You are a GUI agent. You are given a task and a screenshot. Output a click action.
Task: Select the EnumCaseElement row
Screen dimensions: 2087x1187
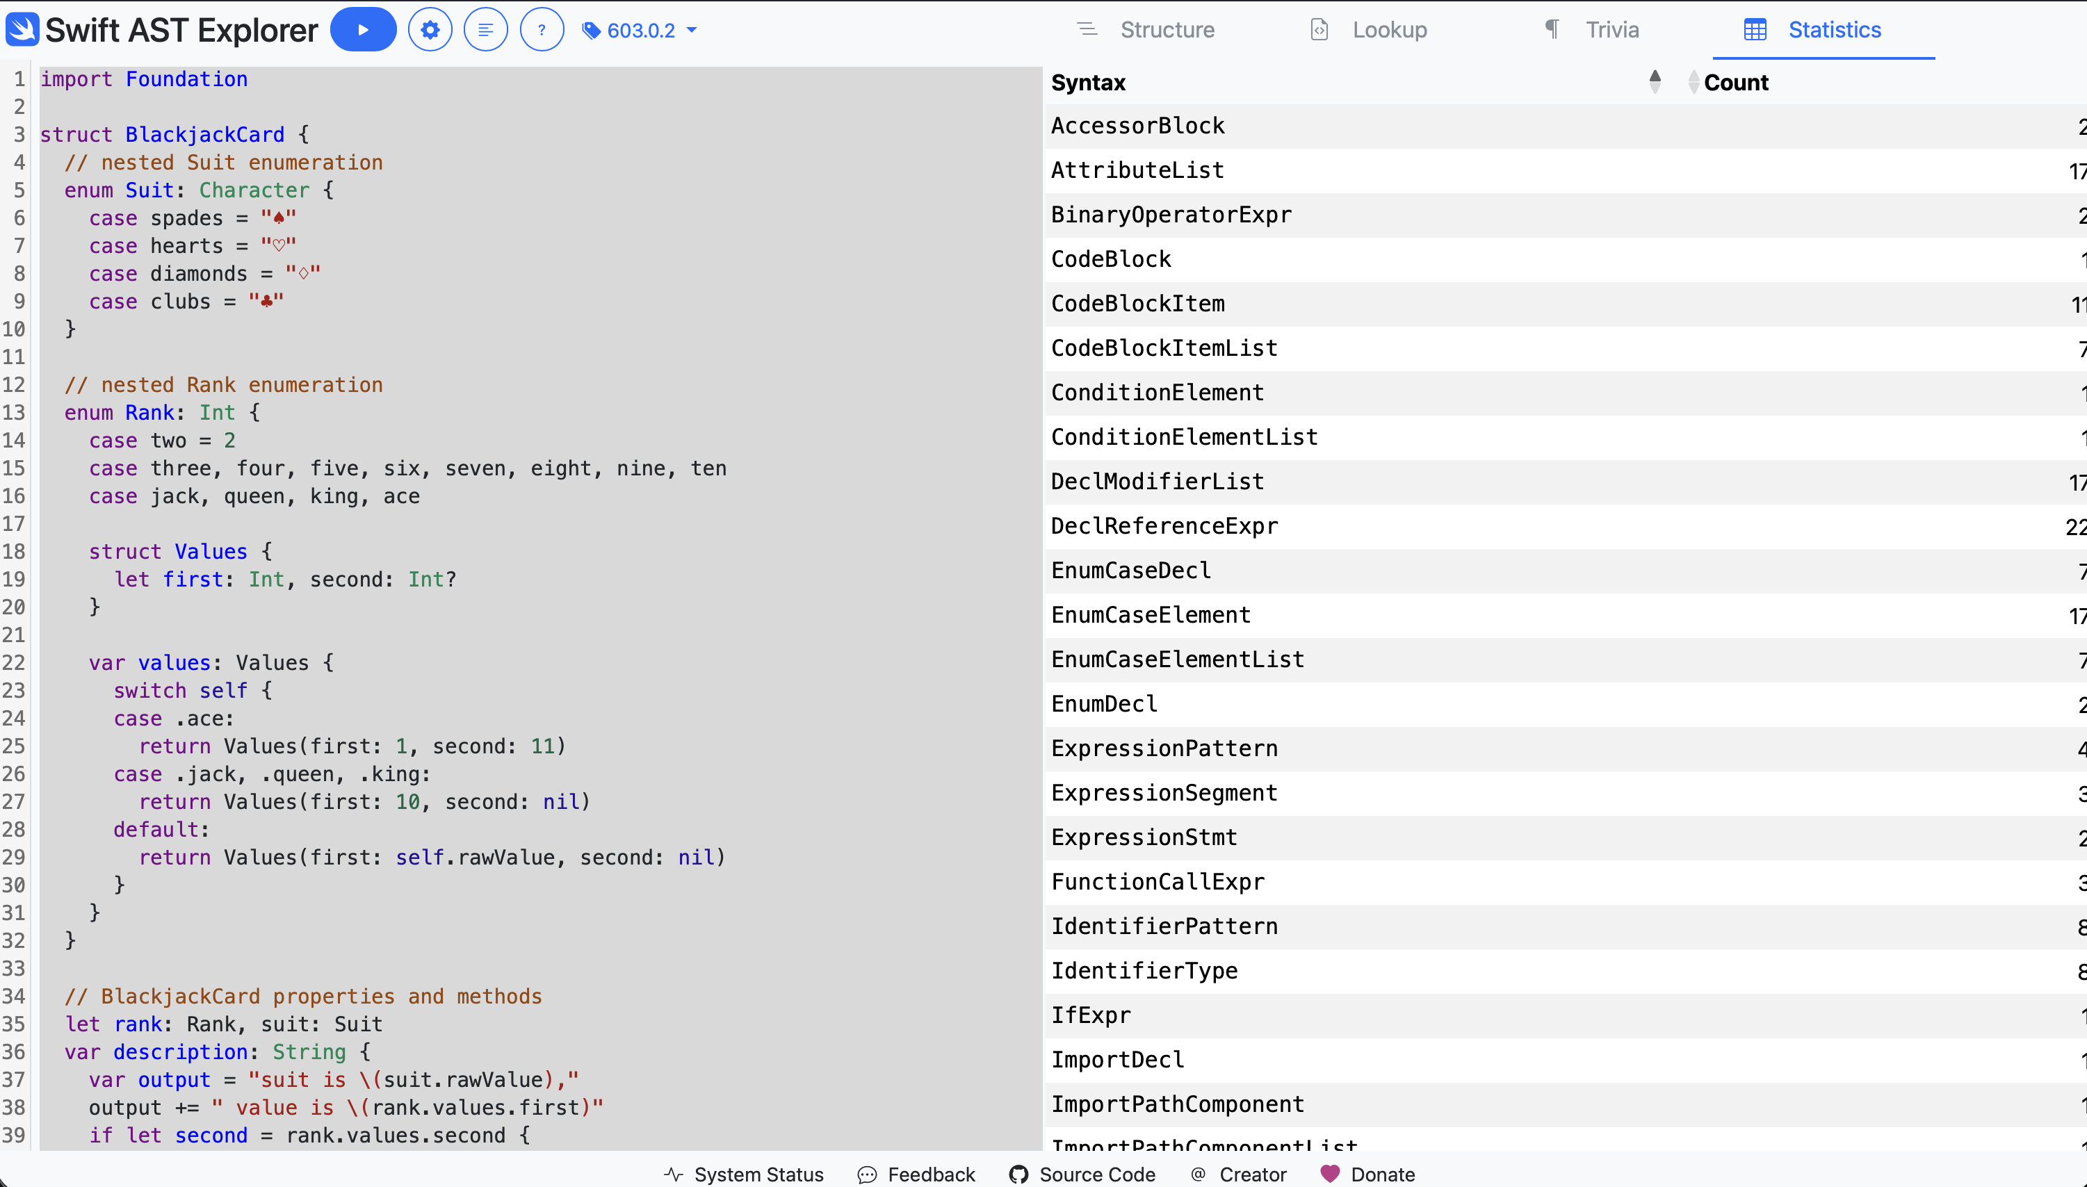[1566, 614]
